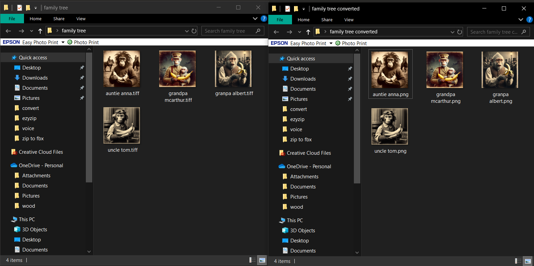534x266 pixels.
Task: Switch to details view in family tree window
Action: click(x=252, y=260)
